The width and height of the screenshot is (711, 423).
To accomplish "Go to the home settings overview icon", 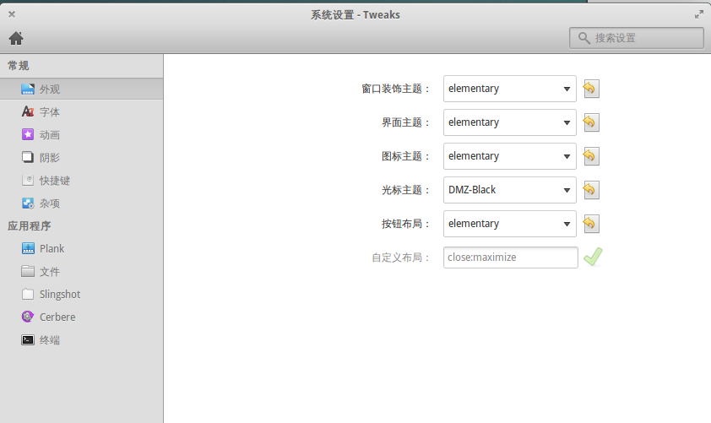I will (16, 38).
